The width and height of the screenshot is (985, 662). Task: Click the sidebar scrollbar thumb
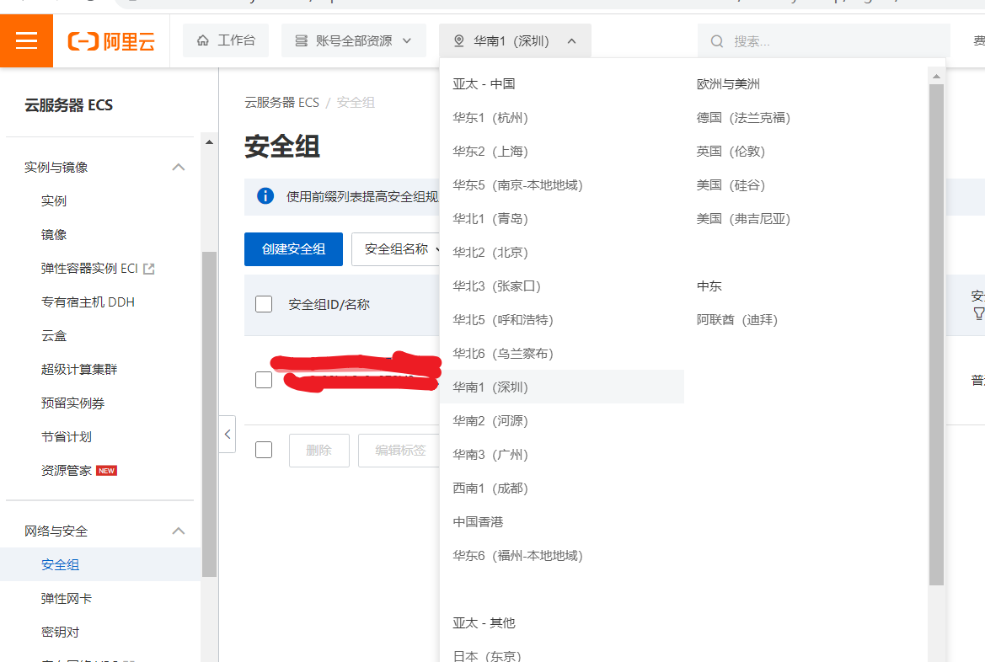pyautogui.click(x=209, y=414)
